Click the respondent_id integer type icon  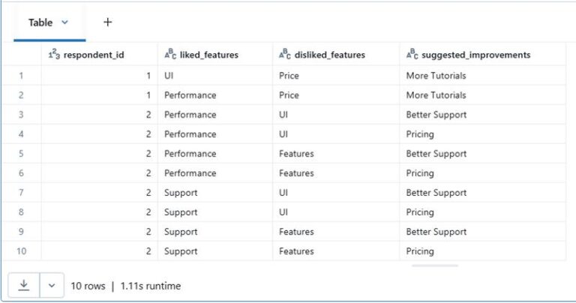point(54,55)
